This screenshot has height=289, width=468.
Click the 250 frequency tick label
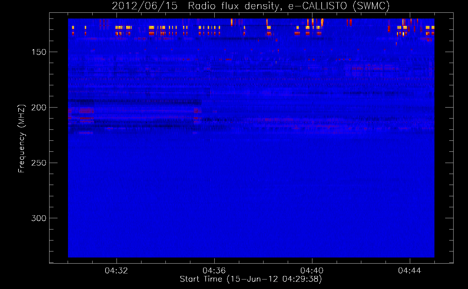click(39, 163)
